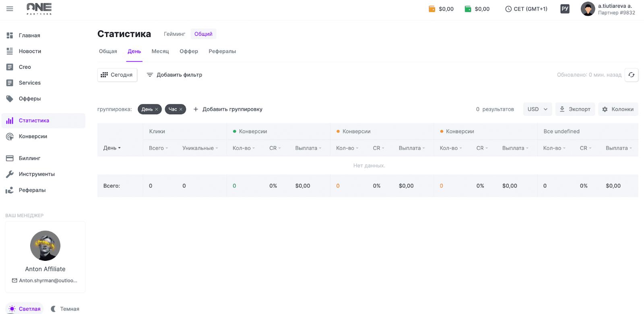Open Колонки column settings
Screen dimensions: 644x314
pos(618,109)
